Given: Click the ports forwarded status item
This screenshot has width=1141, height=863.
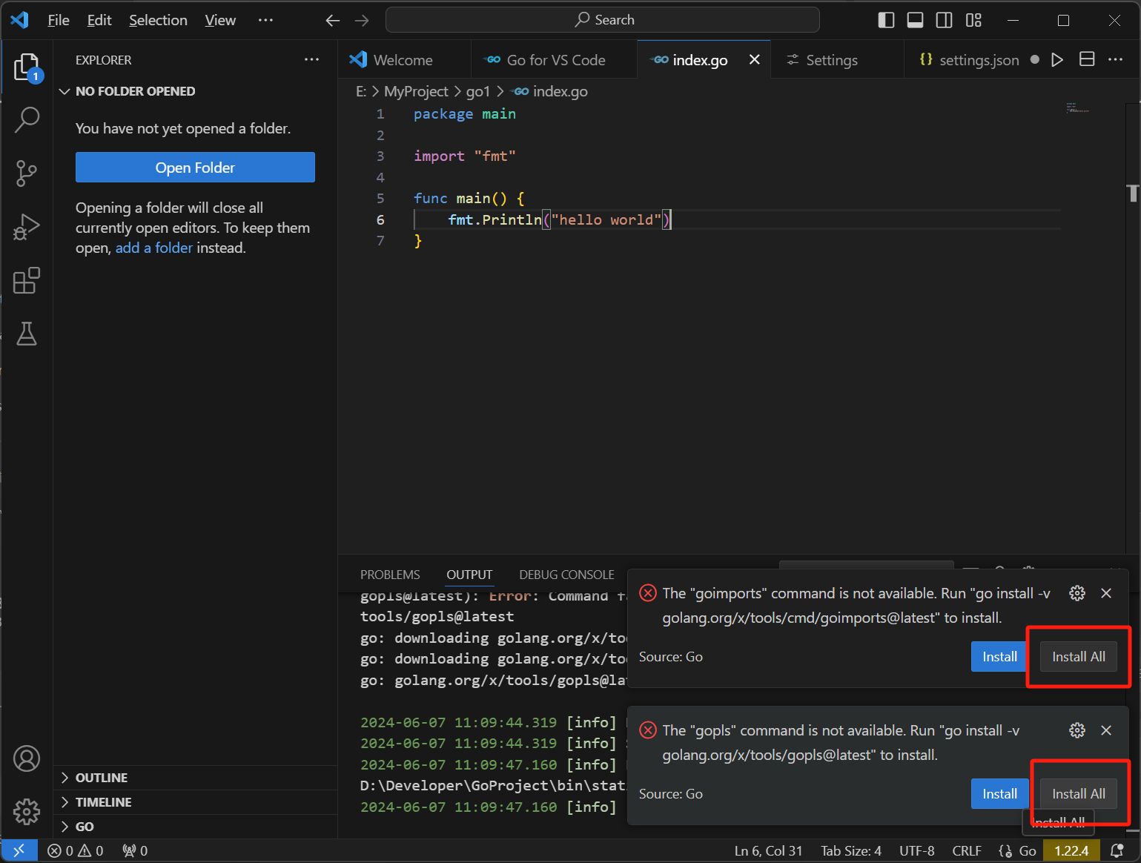Looking at the screenshot, I should point(135,850).
